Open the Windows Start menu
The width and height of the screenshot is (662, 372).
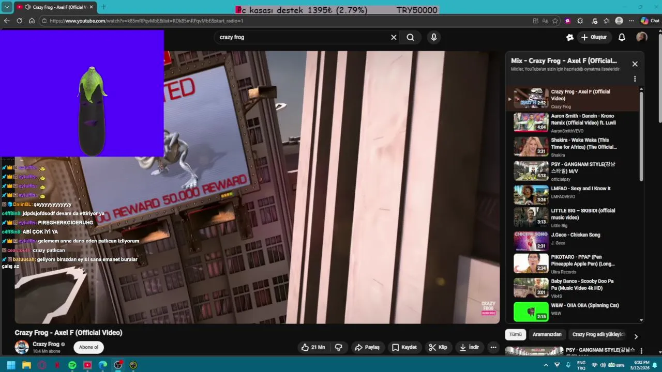point(11,365)
